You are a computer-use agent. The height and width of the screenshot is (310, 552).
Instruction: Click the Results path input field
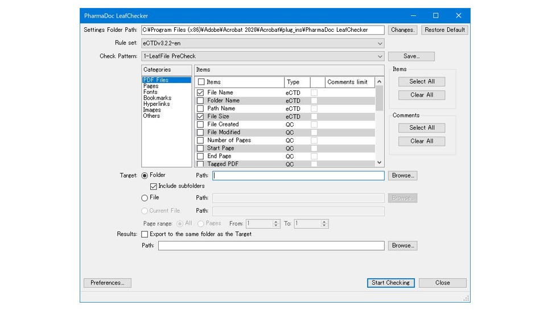tap(271, 246)
